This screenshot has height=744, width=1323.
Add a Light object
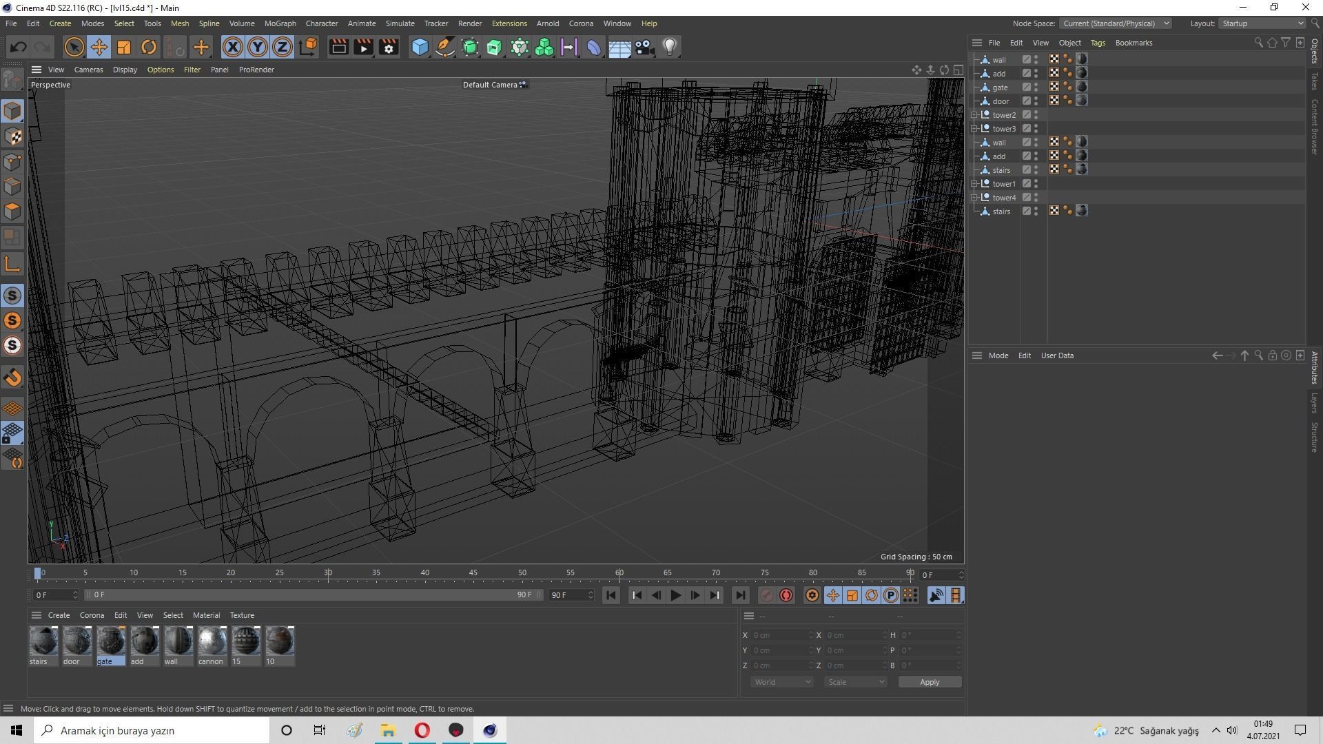pyautogui.click(x=669, y=47)
